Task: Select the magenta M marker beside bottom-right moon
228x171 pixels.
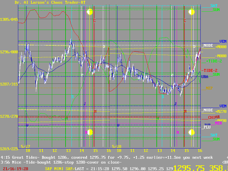Action: (x=178, y=133)
